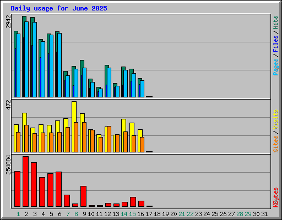Click day 4 on the x-axis
282x220 pixels.
pos(43,214)
